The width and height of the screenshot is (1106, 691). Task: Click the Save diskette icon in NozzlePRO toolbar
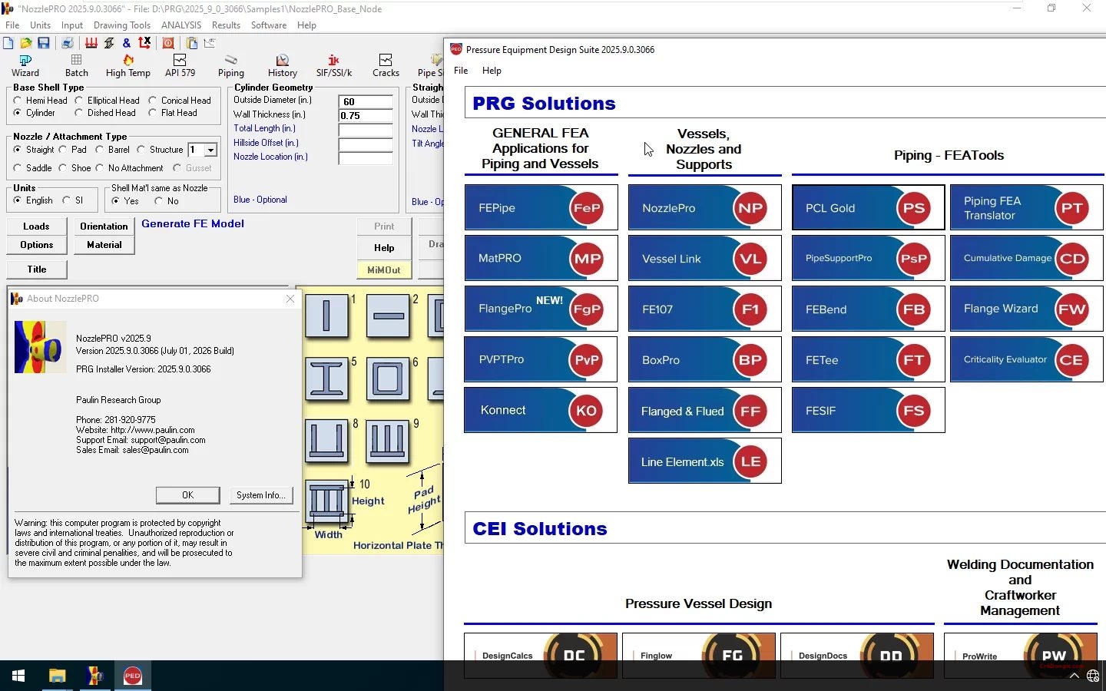click(x=43, y=43)
